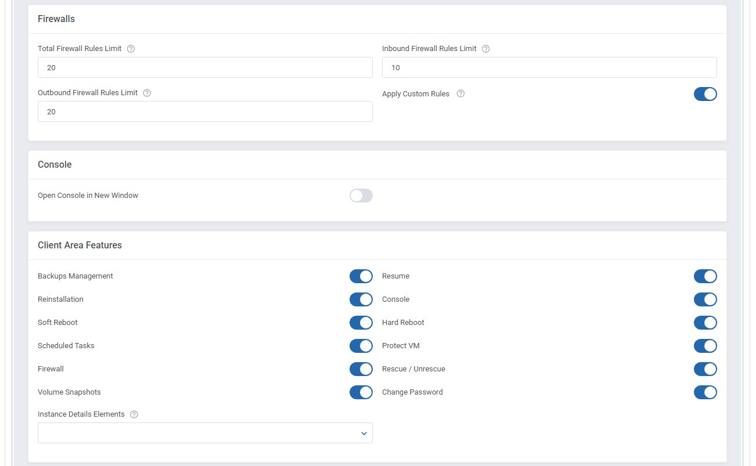Disable Rescue / Unrescue toggle
The image size is (756, 466).
coord(705,369)
